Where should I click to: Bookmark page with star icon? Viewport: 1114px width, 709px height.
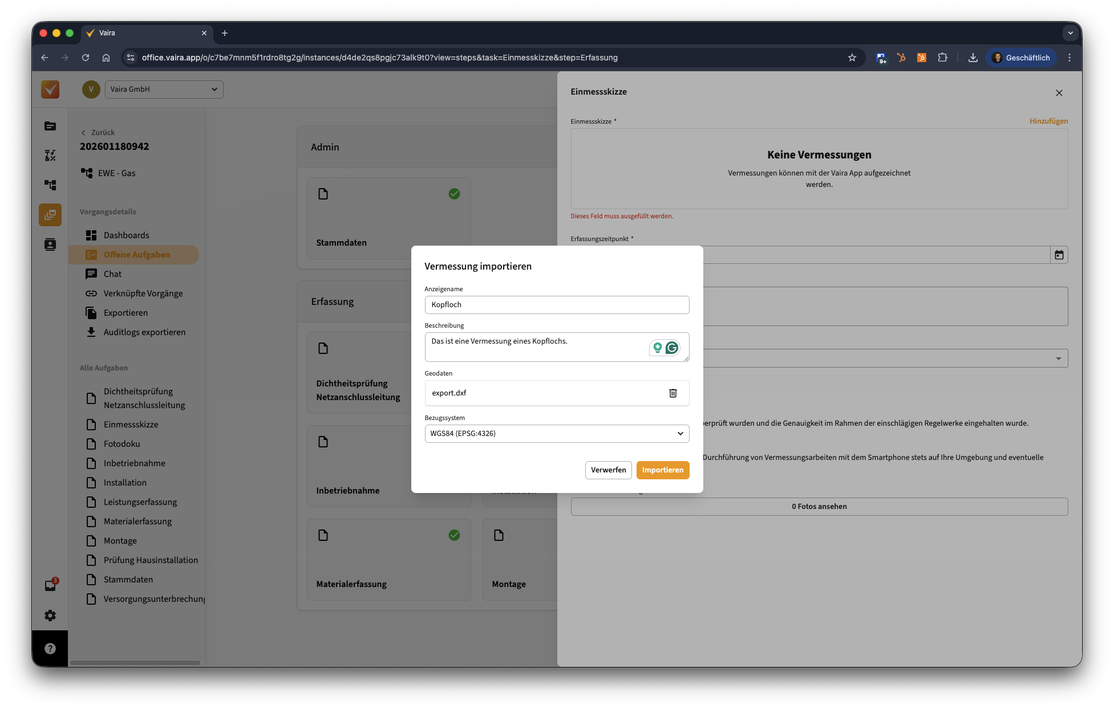[x=852, y=58]
